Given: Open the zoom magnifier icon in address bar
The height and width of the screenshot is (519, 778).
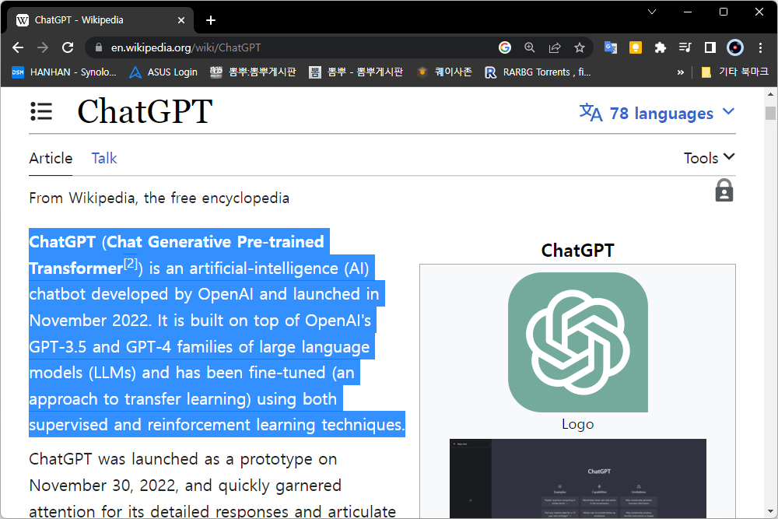Looking at the screenshot, I should pos(529,47).
